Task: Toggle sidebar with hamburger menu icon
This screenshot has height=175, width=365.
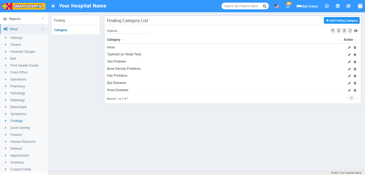Action: point(53,6)
